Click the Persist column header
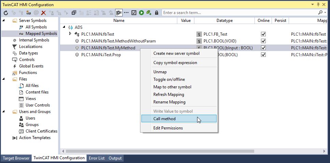Viewport: 330px width, 163px height. (280, 21)
